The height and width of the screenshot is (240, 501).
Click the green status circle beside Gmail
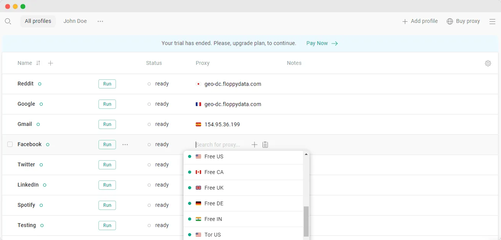38,124
